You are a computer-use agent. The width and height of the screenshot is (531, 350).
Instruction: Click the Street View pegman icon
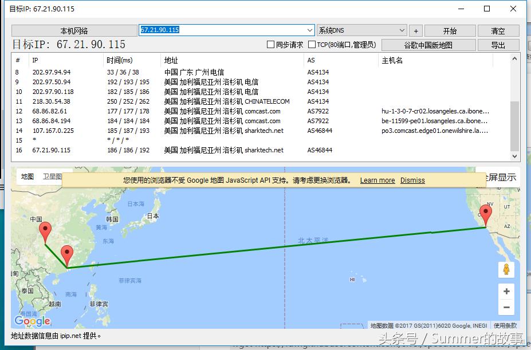[506, 269]
